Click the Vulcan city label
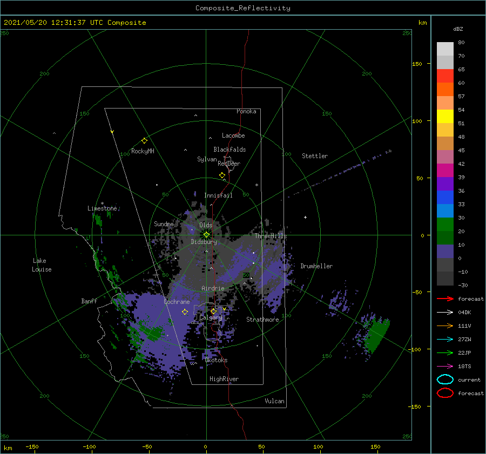This screenshot has width=486, height=454. coord(275,401)
